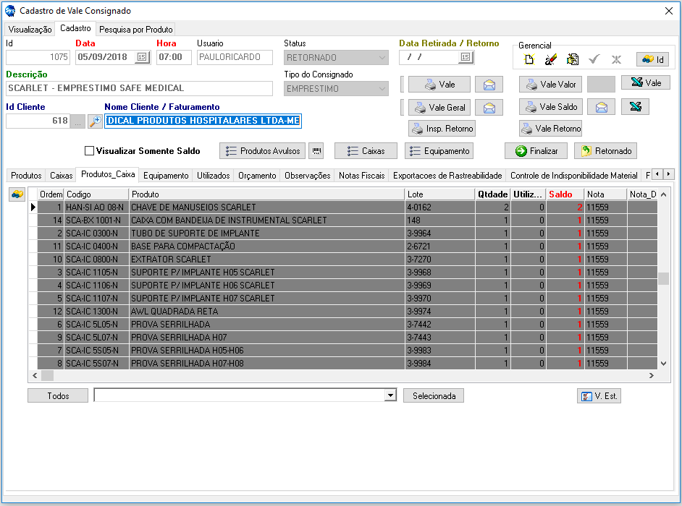Click the Finalizar button
The width and height of the screenshot is (682, 506).
(536, 151)
